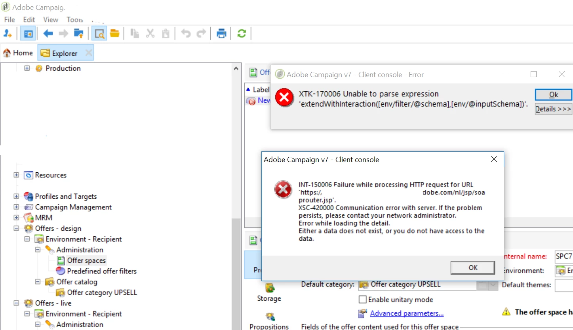Click the Default themes input field

pyautogui.click(x=564, y=285)
